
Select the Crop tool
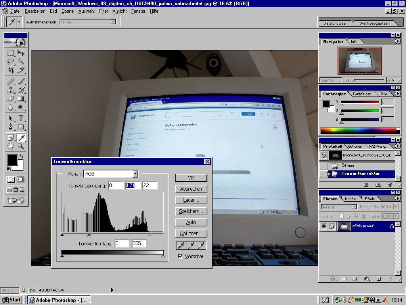[x=10, y=70]
